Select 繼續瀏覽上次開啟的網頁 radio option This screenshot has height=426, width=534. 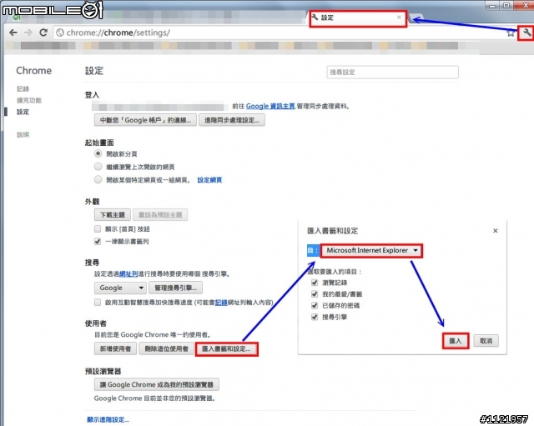click(98, 167)
